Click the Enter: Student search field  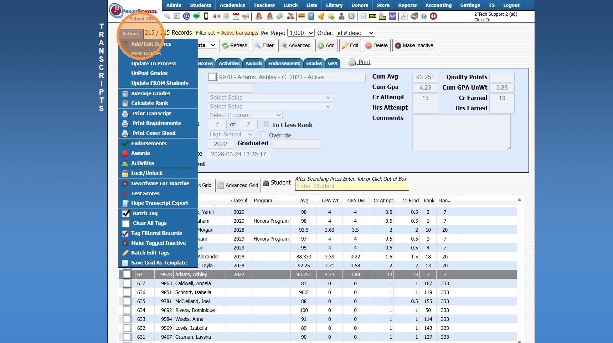click(352, 186)
